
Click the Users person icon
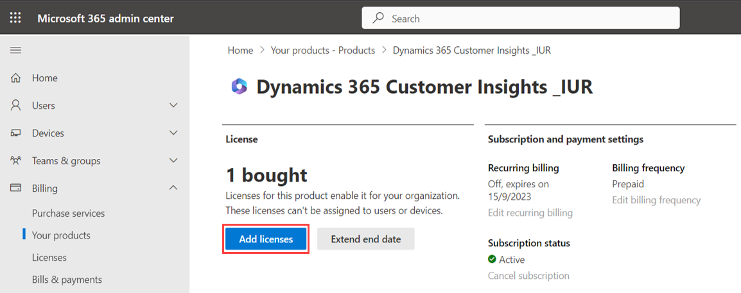(16, 106)
